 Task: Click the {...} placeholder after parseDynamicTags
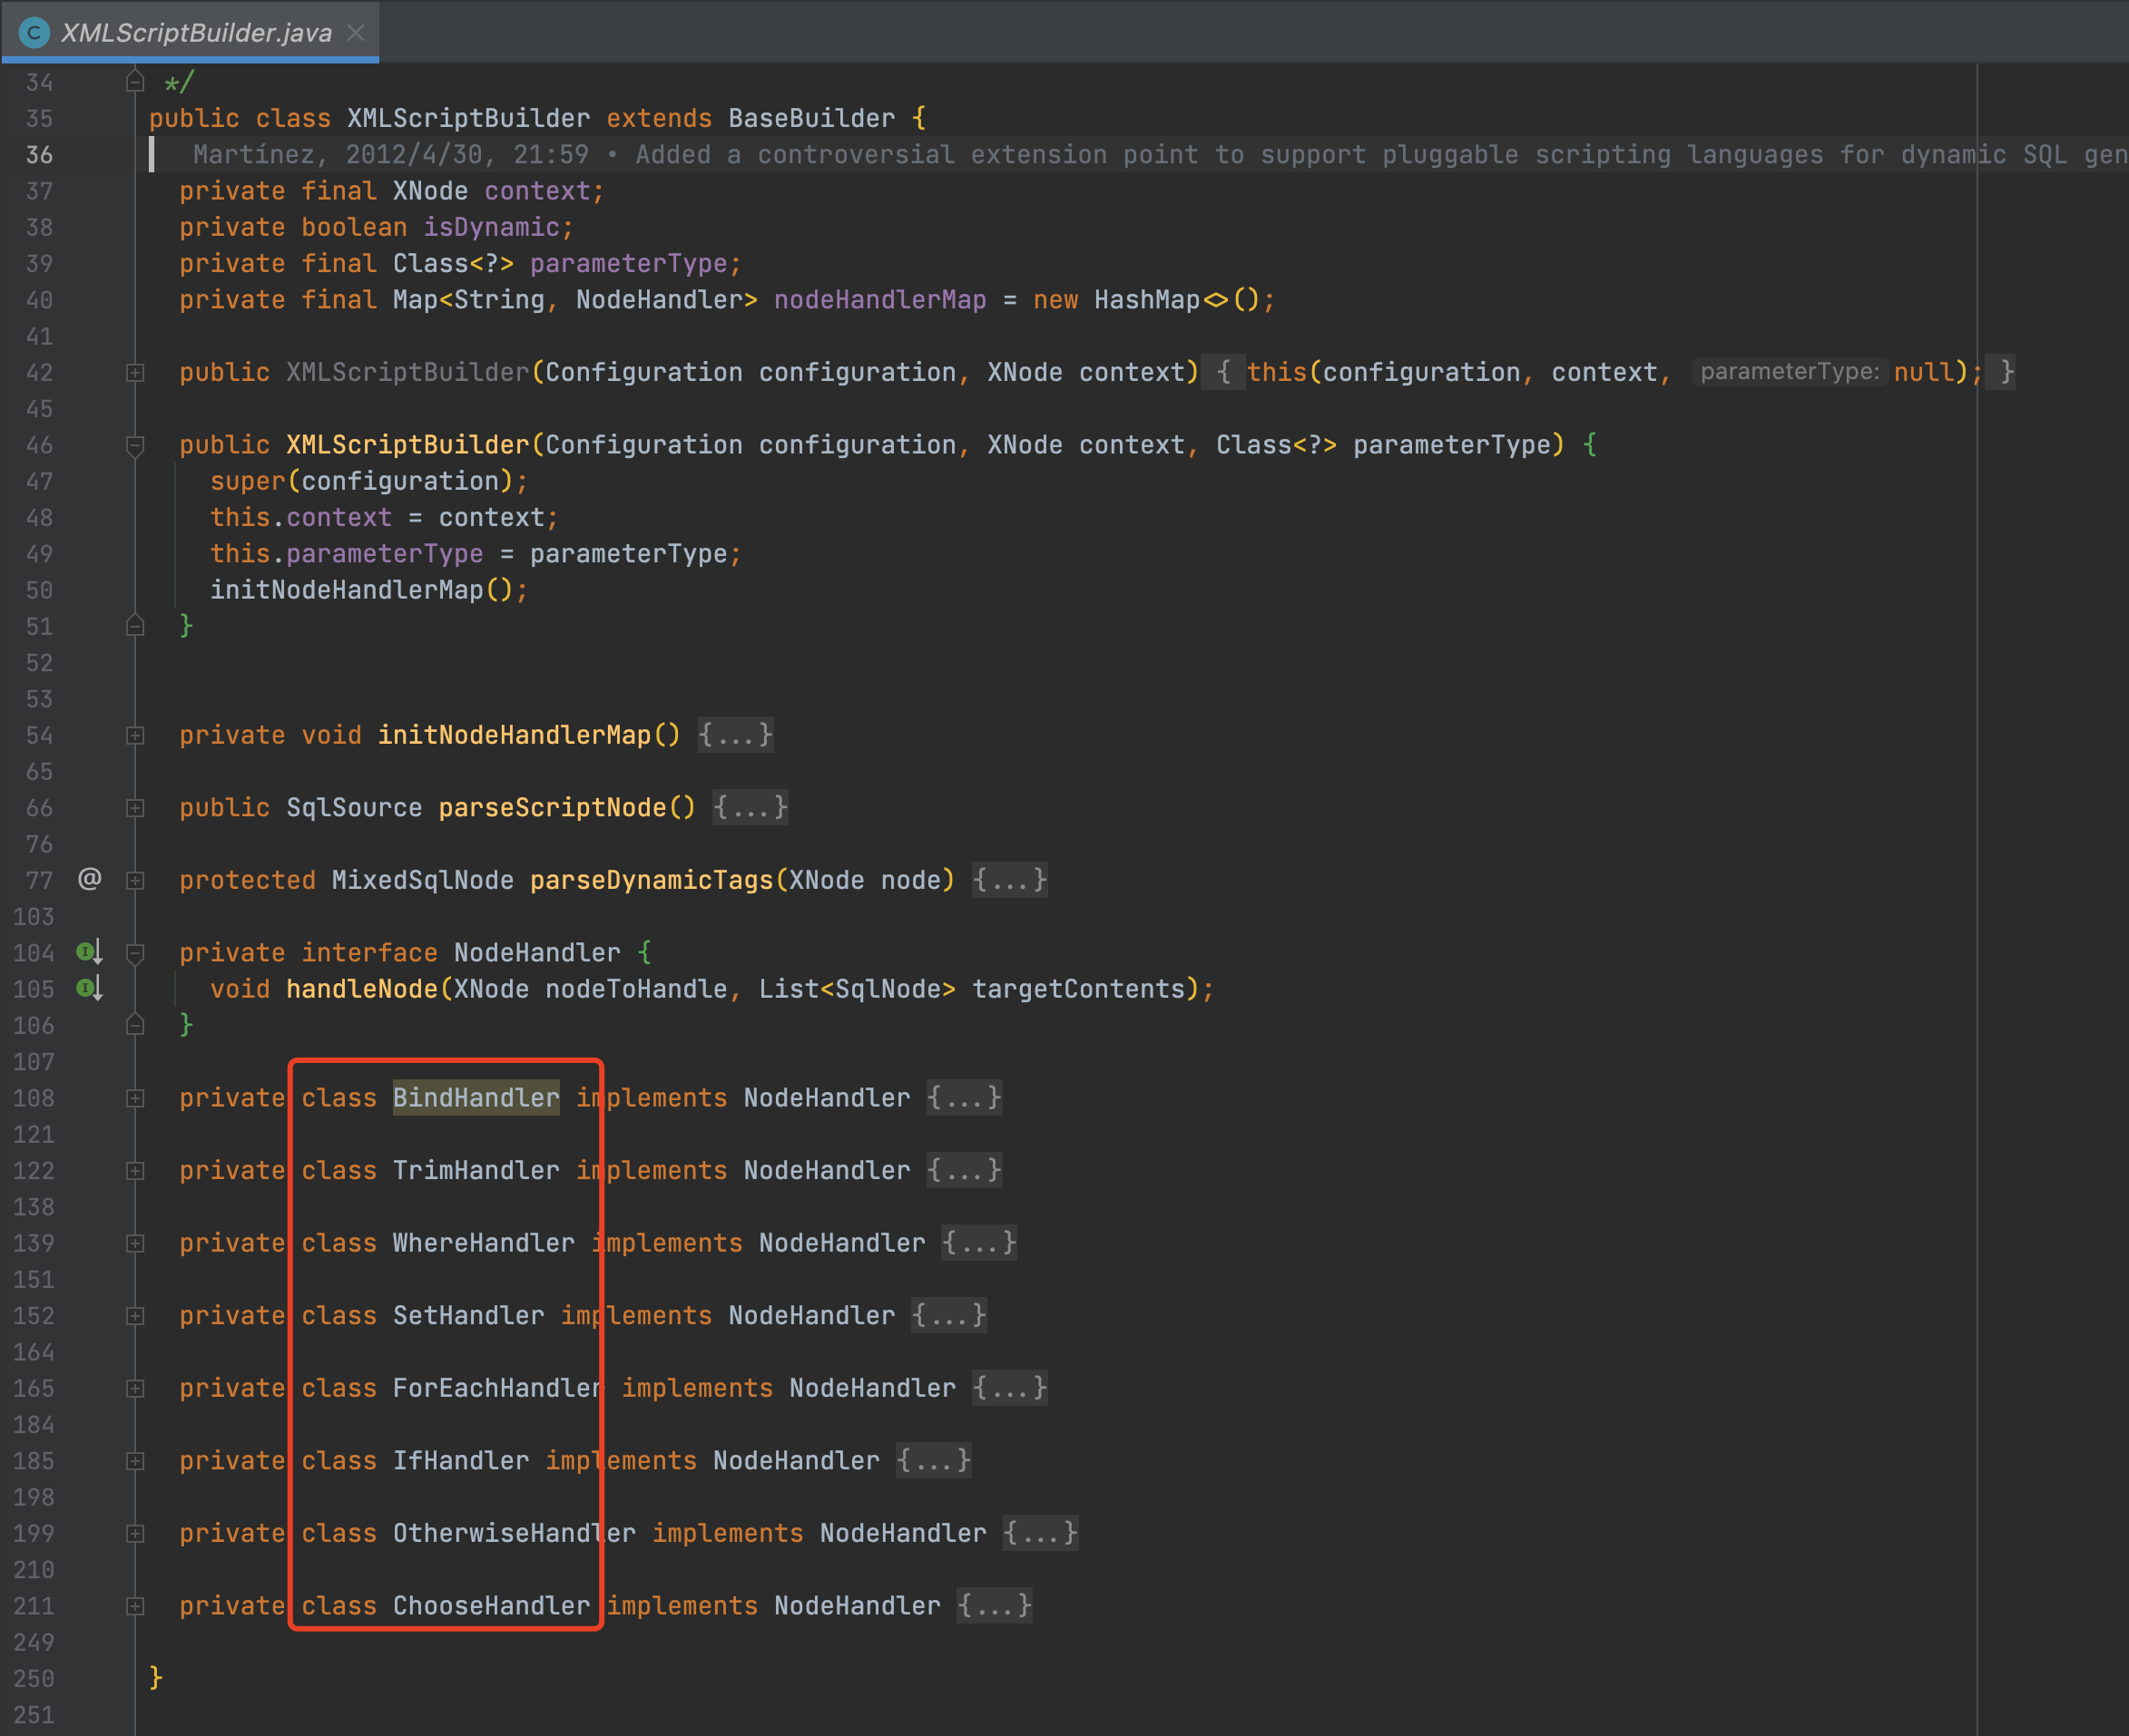point(1009,880)
